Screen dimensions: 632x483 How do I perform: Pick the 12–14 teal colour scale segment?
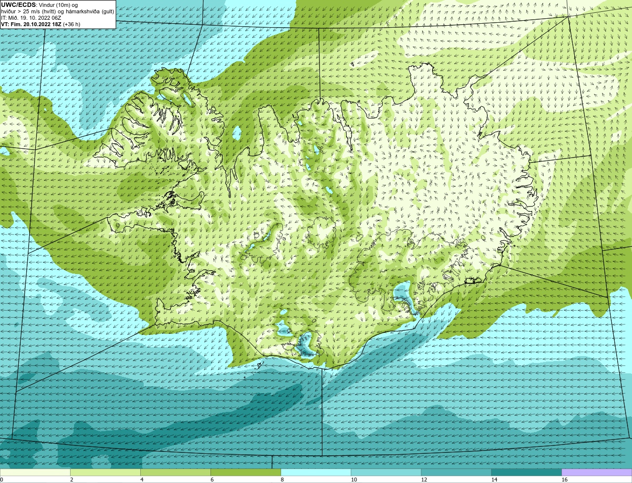coord(456,472)
